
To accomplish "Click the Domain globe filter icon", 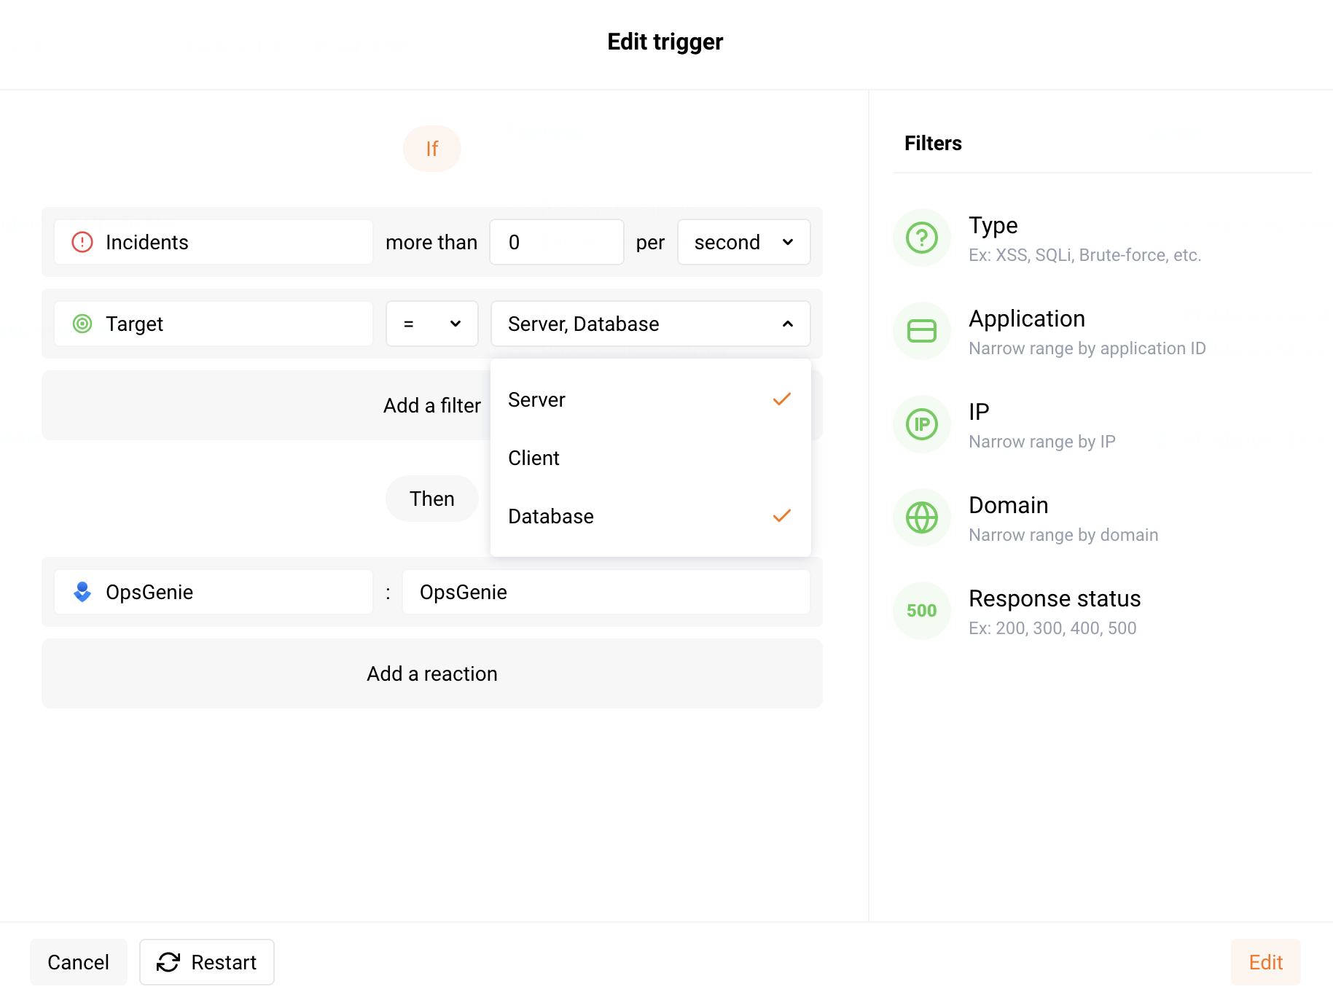I will tap(921, 517).
